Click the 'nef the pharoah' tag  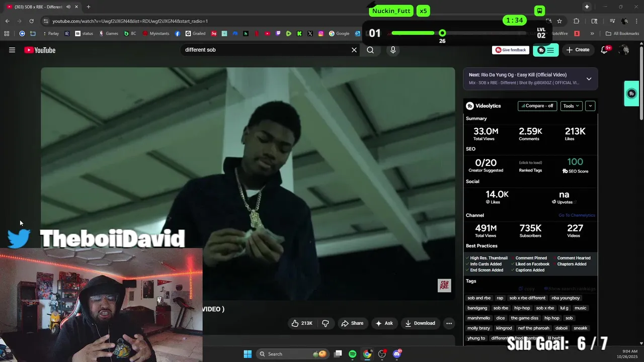tap(533, 328)
